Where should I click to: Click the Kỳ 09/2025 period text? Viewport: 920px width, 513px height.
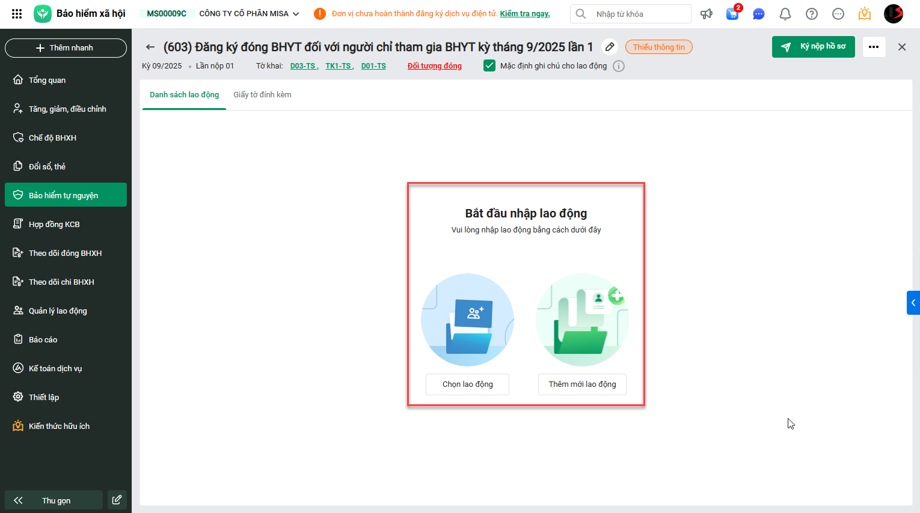pyautogui.click(x=162, y=66)
